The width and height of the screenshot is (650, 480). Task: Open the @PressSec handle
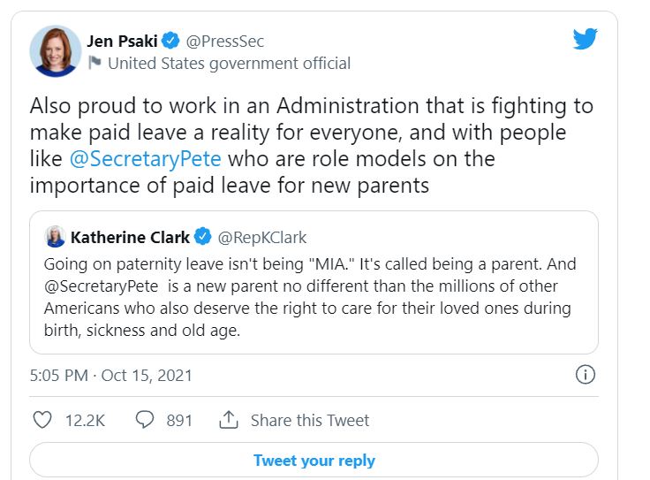pyautogui.click(x=224, y=41)
